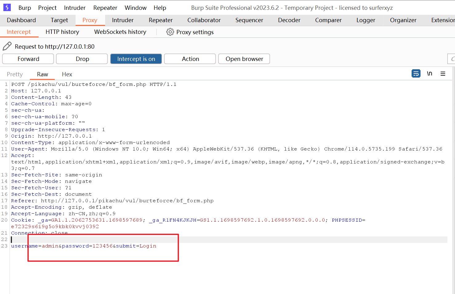
Task: Switch to the Hex view tab
Action: tap(67, 74)
